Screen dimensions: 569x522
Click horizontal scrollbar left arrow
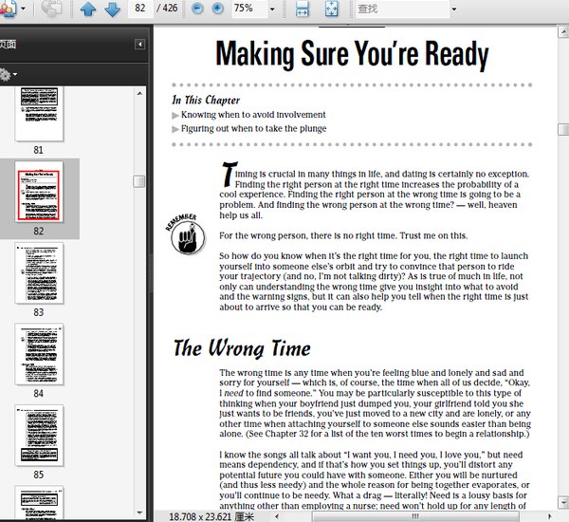[x=277, y=516]
